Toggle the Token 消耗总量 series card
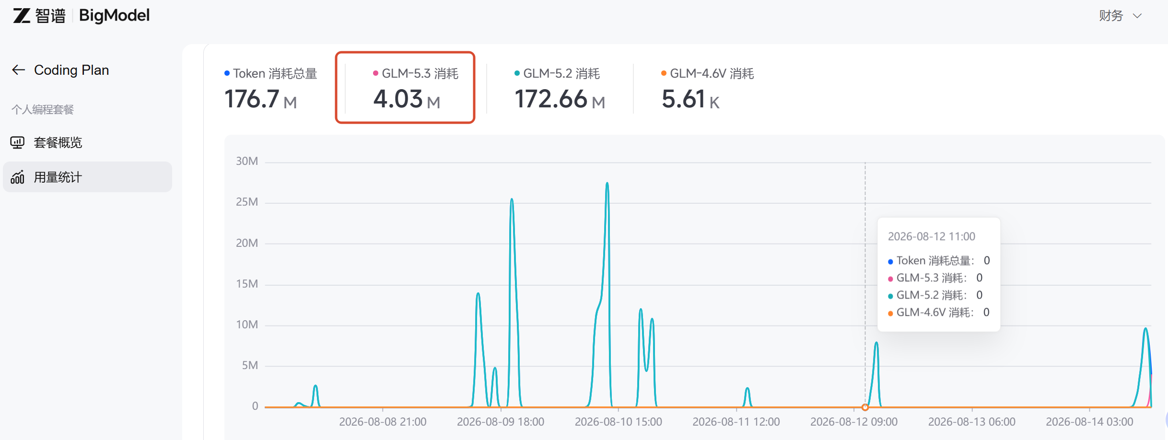 [271, 88]
